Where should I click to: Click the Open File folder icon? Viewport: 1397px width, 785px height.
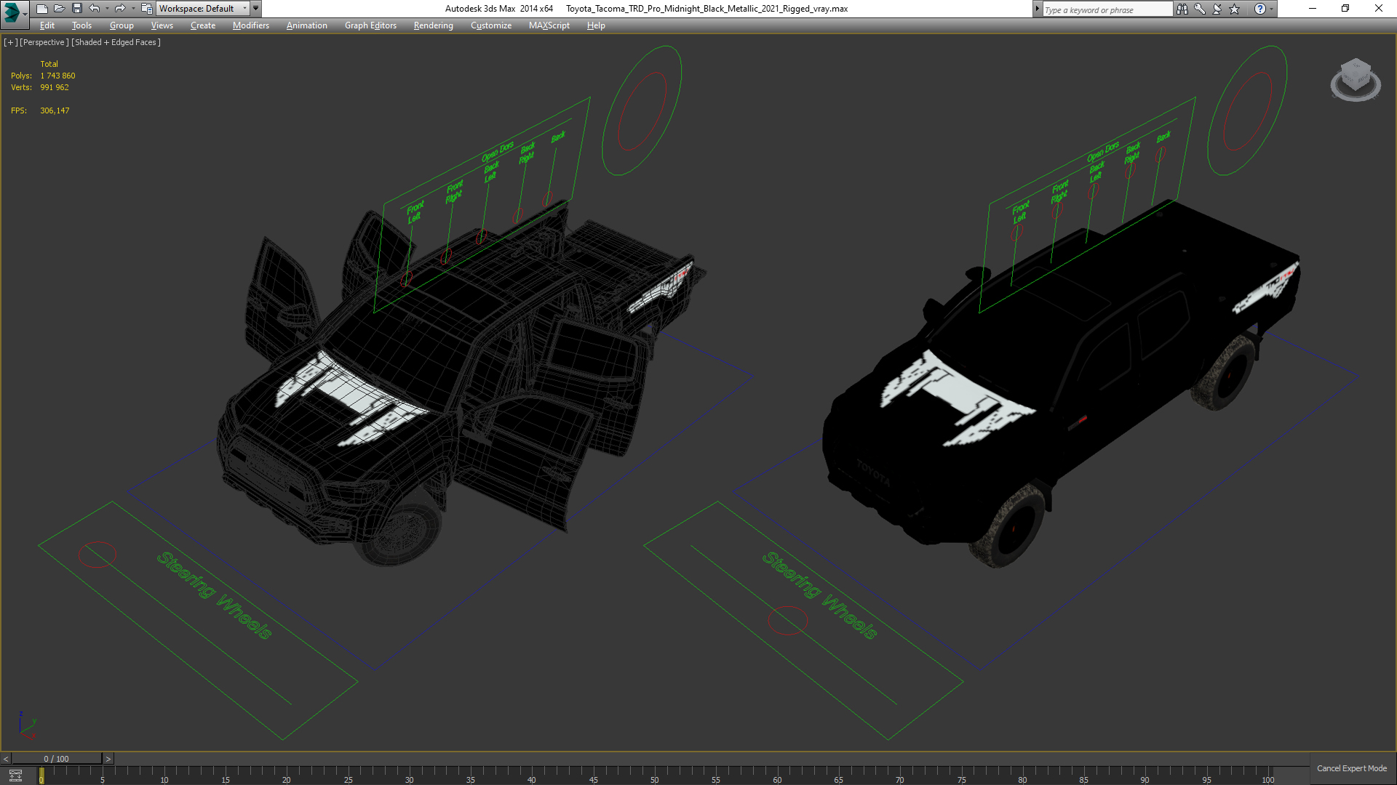point(59,9)
